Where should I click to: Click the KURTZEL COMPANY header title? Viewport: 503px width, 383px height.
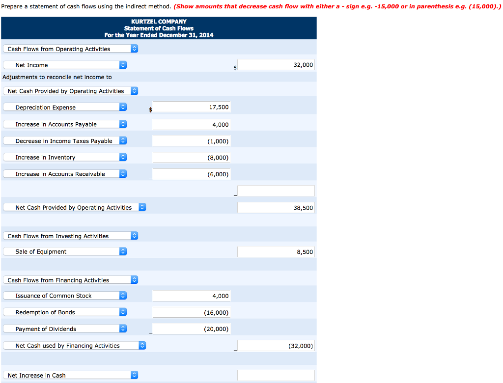(x=159, y=22)
